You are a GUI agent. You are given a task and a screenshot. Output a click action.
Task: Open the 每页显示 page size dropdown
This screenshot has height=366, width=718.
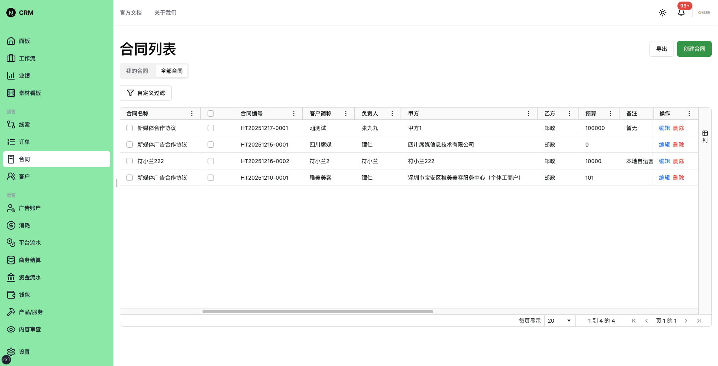pyautogui.click(x=559, y=320)
